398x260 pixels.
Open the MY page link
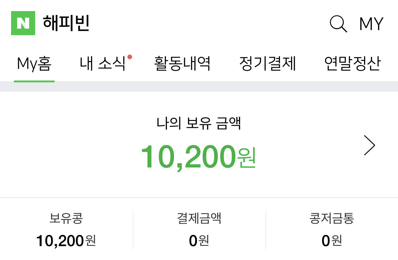click(x=371, y=24)
